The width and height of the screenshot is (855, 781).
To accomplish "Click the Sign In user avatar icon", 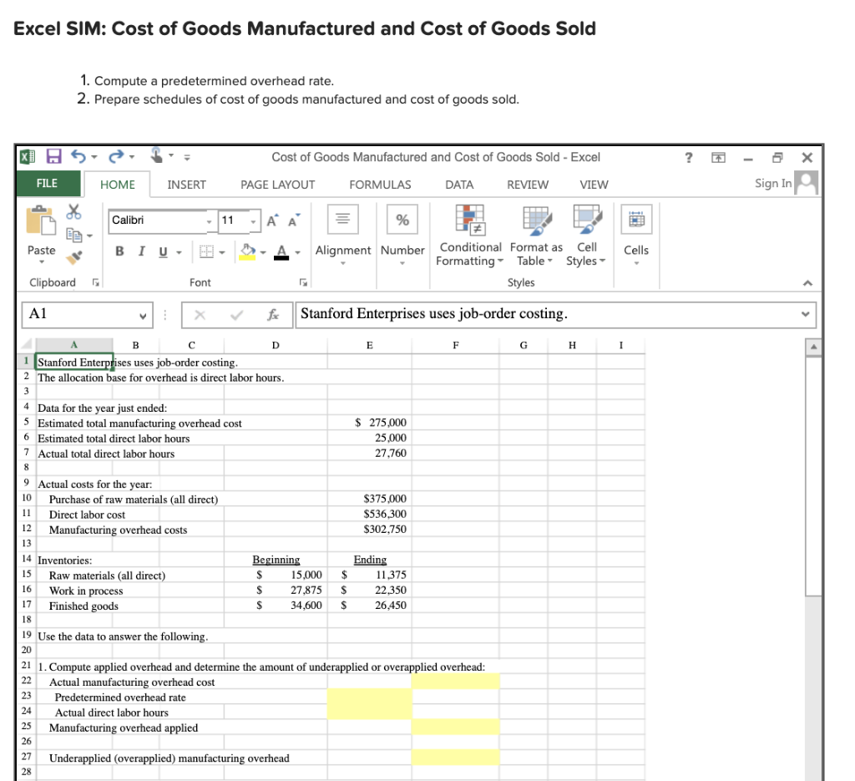I will coord(807,183).
